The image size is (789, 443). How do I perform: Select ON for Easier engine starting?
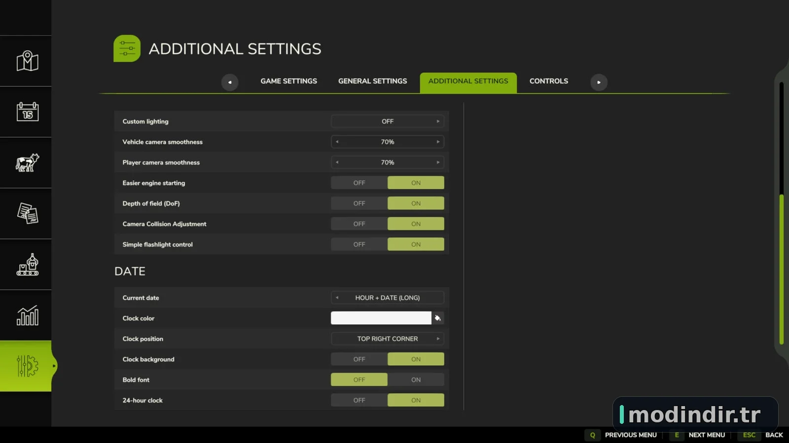(416, 183)
